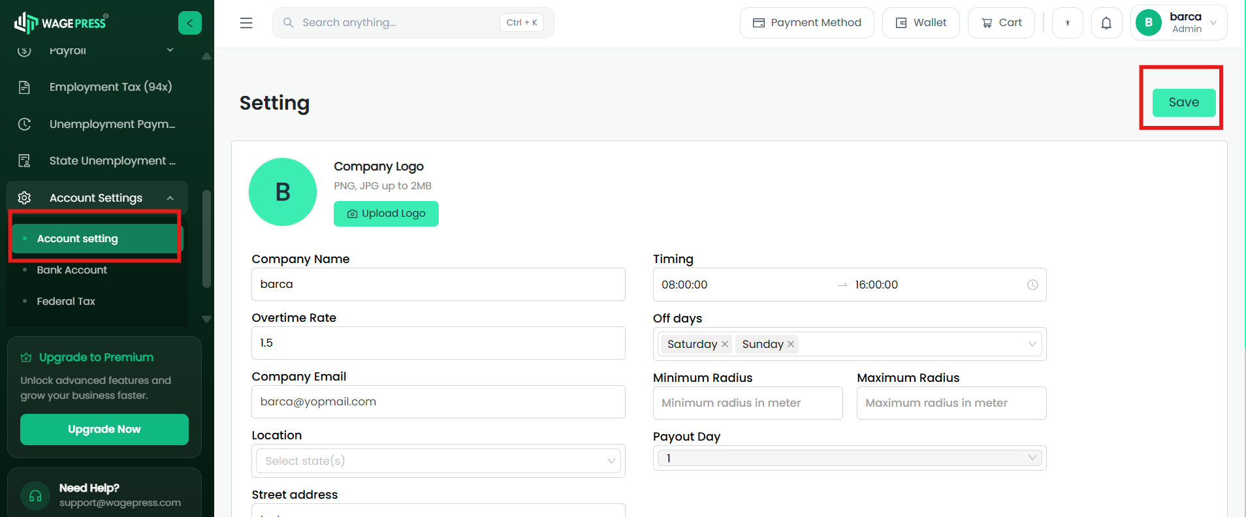Click the Overtime Rate input field

point(438,343)
